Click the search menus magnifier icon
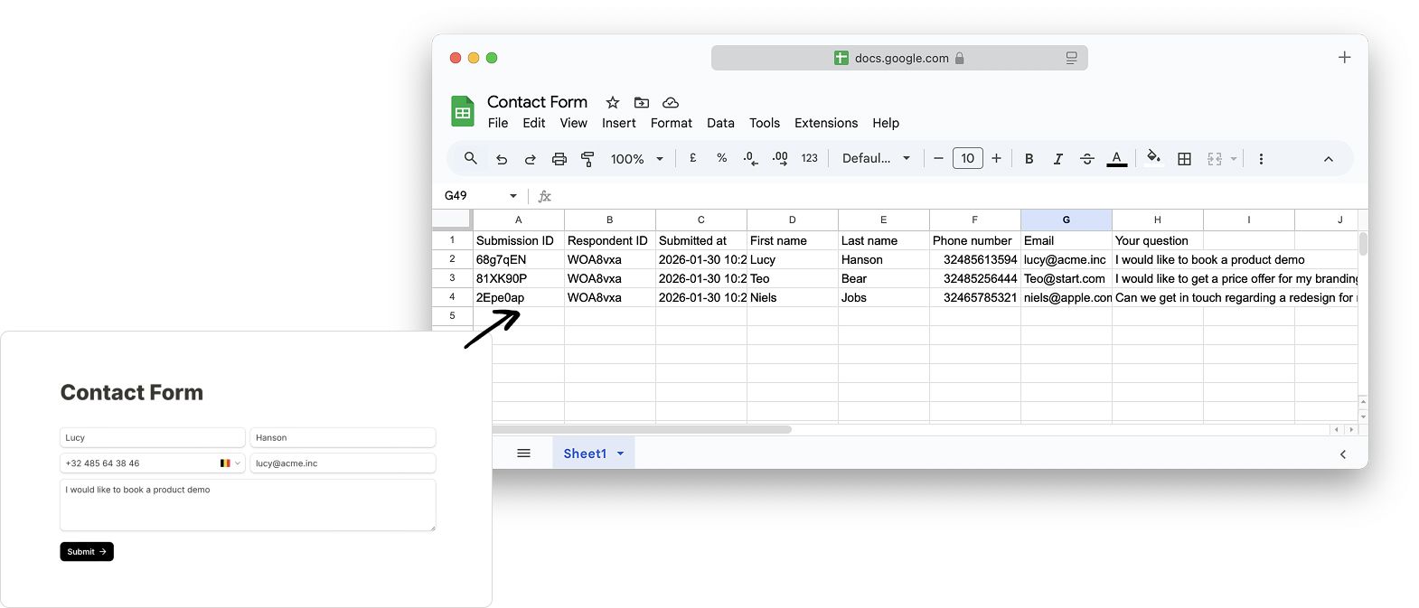This screenshot has width=1419, height=608. point(470,158)
